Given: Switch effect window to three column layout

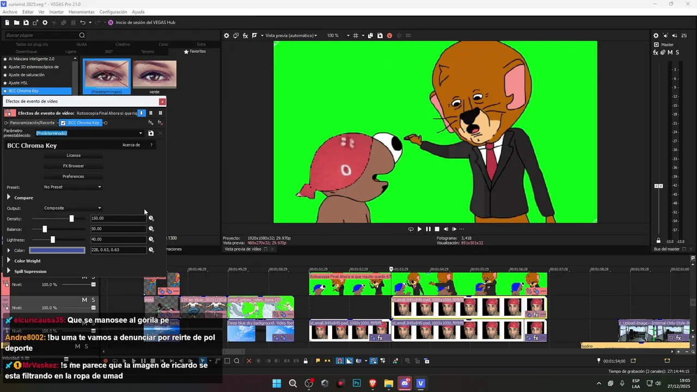Looking at the screenshot, I should 160,113.
